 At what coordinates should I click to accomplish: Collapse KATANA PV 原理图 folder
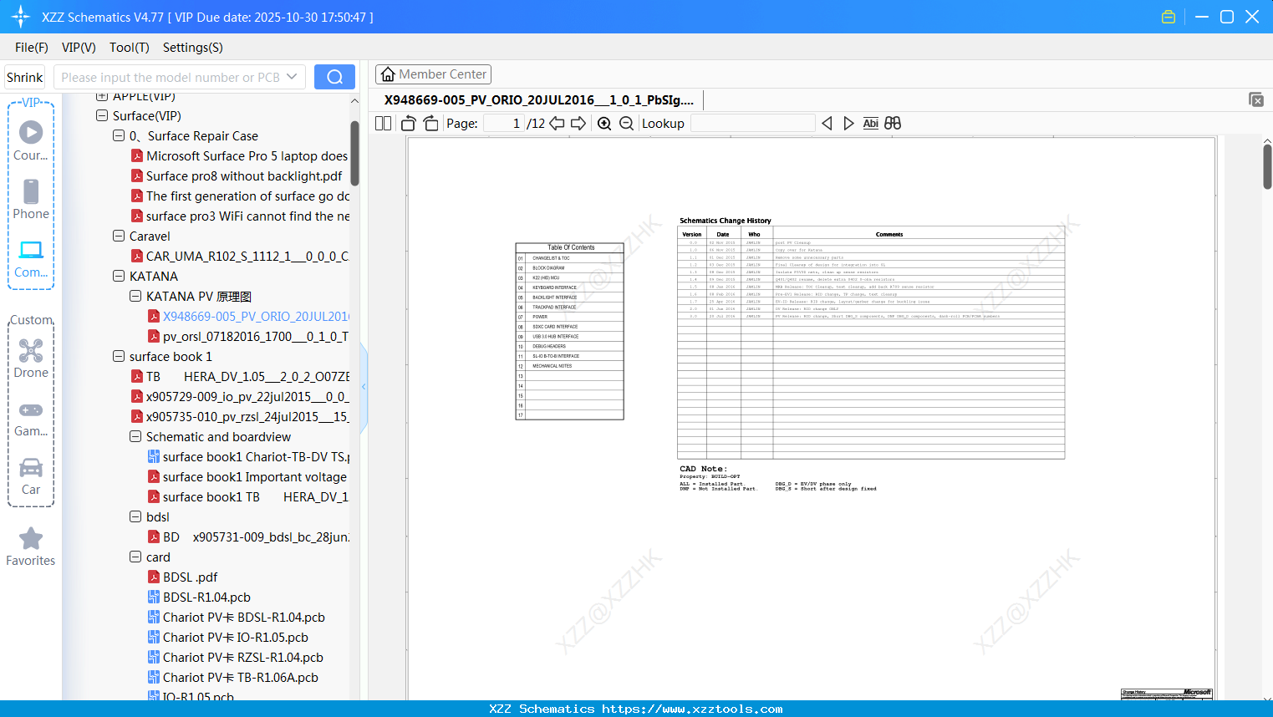click(x=135, y=296)
